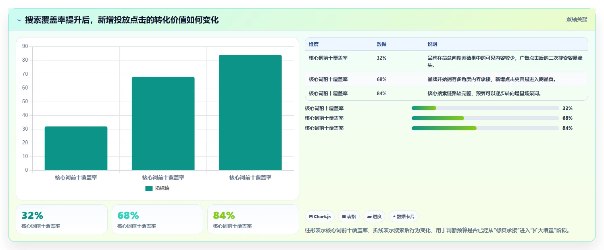
Task: Click the shortest chart bar at 32
Action: tap(76, 148)
